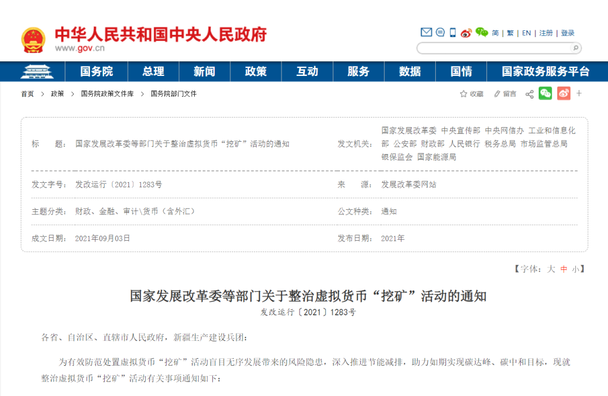Open the mobile phone version icon
Viewport: 608px width, 396px height.
click(x=453, y=32)
